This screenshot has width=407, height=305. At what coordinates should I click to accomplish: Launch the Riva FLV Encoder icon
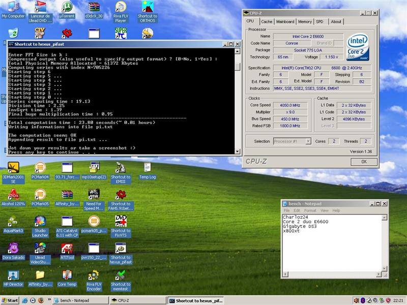pyautogui.click(x=94, y=280)
